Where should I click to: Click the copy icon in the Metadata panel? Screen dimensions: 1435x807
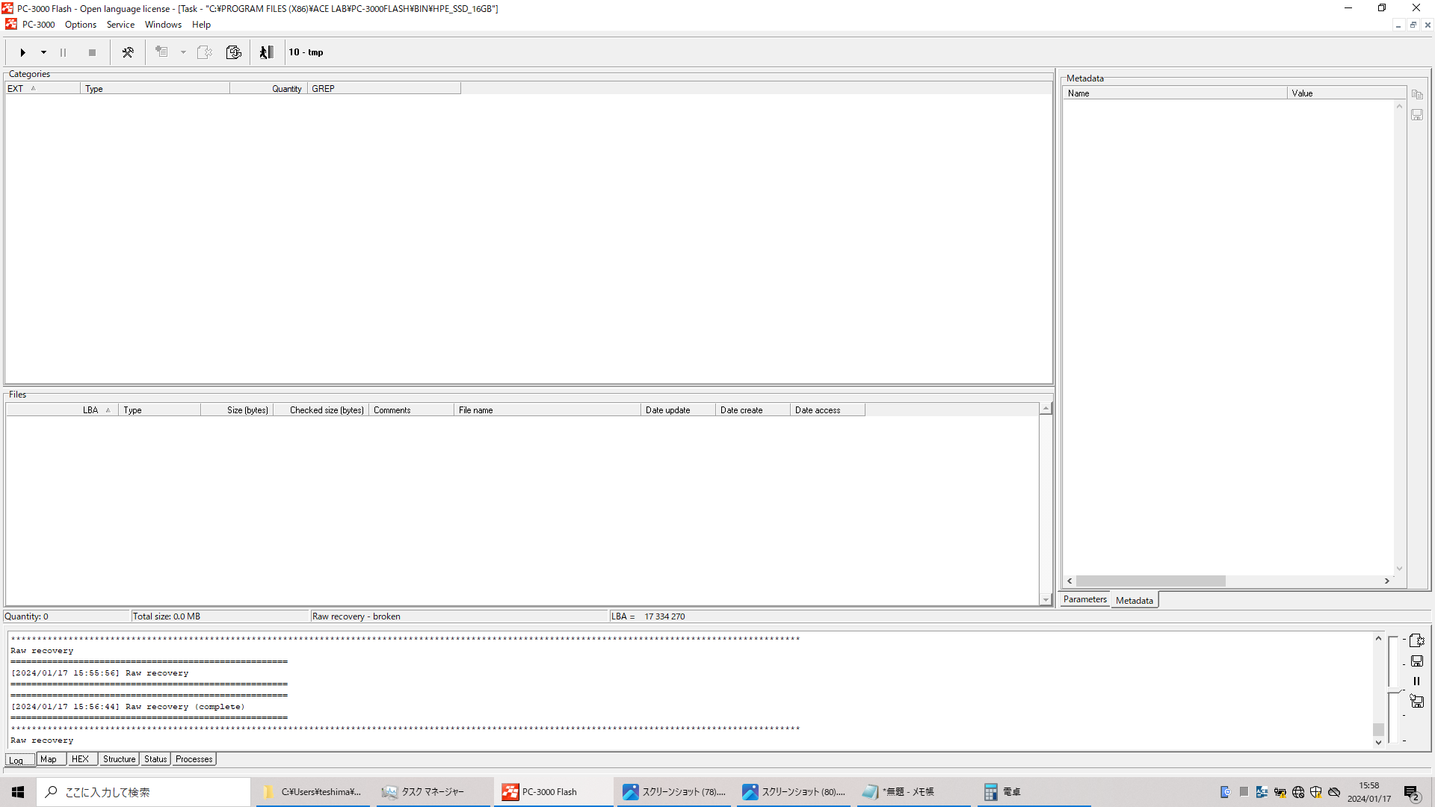(1417, 95)
